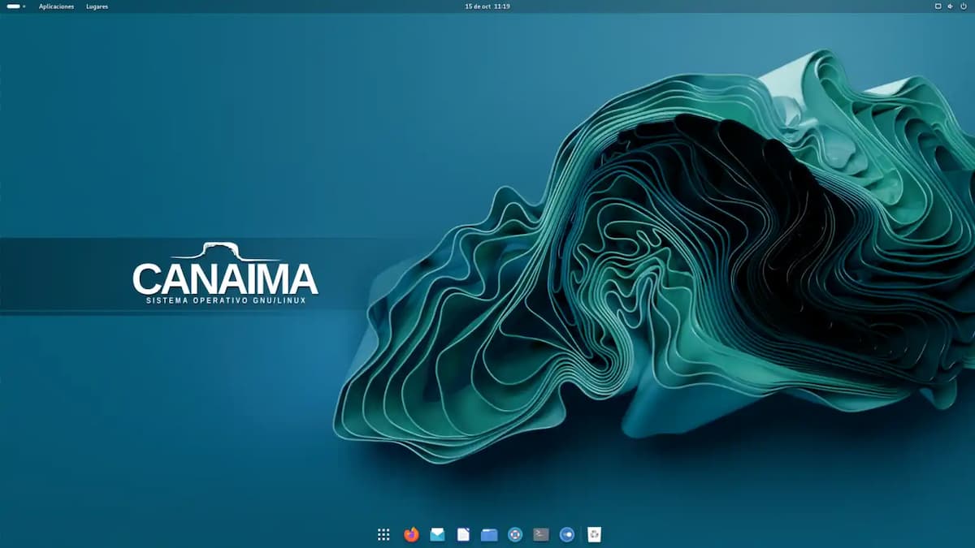Launch the Terminal from the dock
This screenshot has width=975, height=548.
[541, 534]
